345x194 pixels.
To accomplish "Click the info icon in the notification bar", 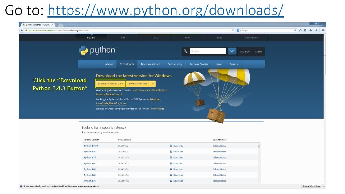I will 21,186.
